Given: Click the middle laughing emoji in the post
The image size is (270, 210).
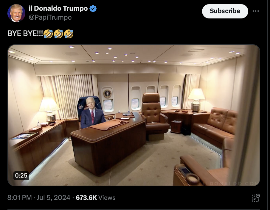Looking at the screenshot, I should coord(58,34).
